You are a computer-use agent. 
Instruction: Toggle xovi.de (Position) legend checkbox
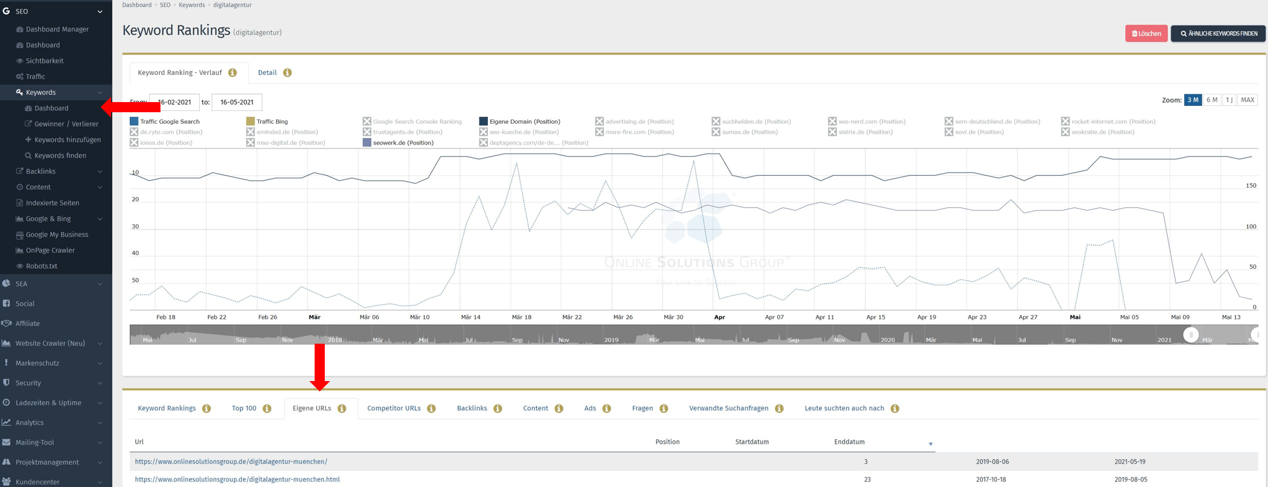tap(949, 132)
